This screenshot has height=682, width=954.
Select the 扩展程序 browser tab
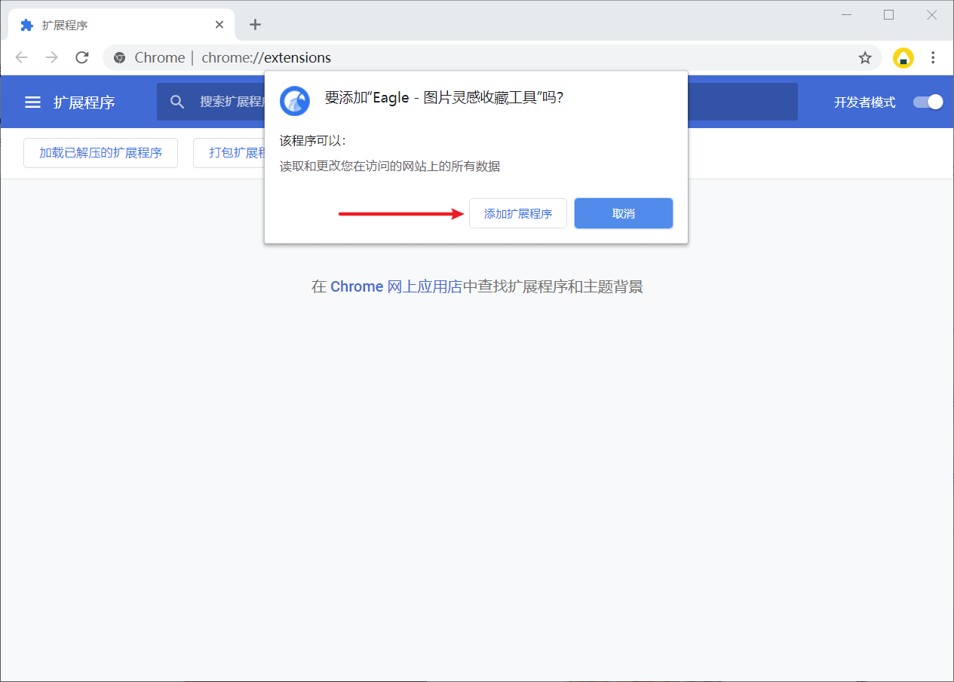point(121,25)
